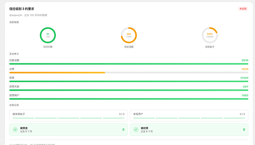Screen dimensions: 255x145
Task: Click the 0 count in 被禁言 card
Action: click(x=123, y=129)
